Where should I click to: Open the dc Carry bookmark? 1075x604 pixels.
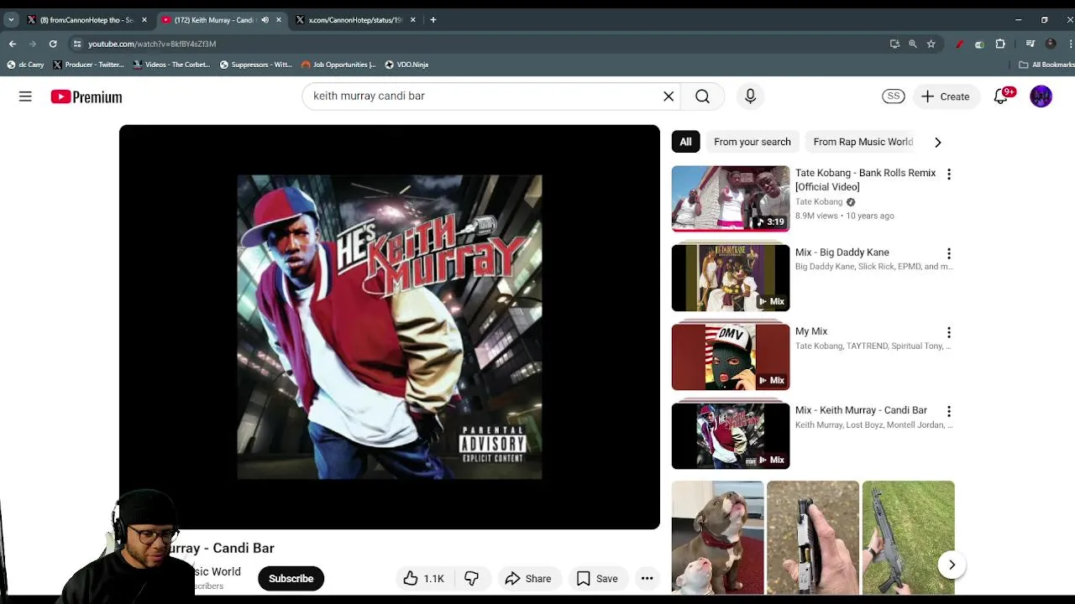click(x=25, y=65)
